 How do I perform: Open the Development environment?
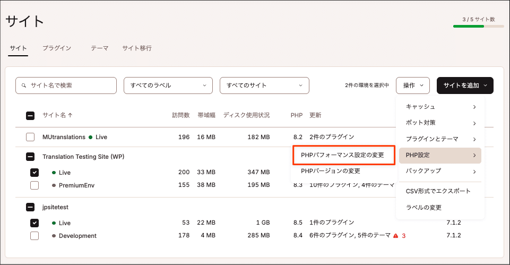[77, 236]
